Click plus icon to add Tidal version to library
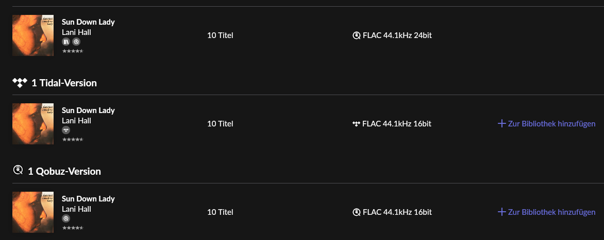 501,124
